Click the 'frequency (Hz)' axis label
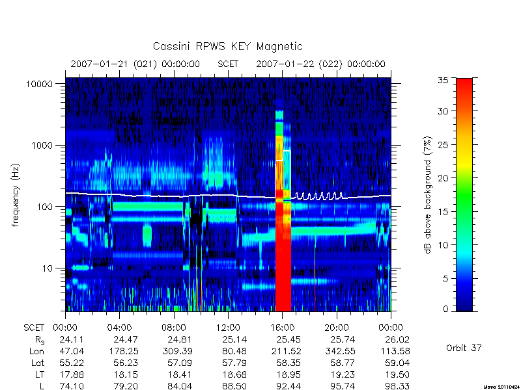 [x=15, y=195]
